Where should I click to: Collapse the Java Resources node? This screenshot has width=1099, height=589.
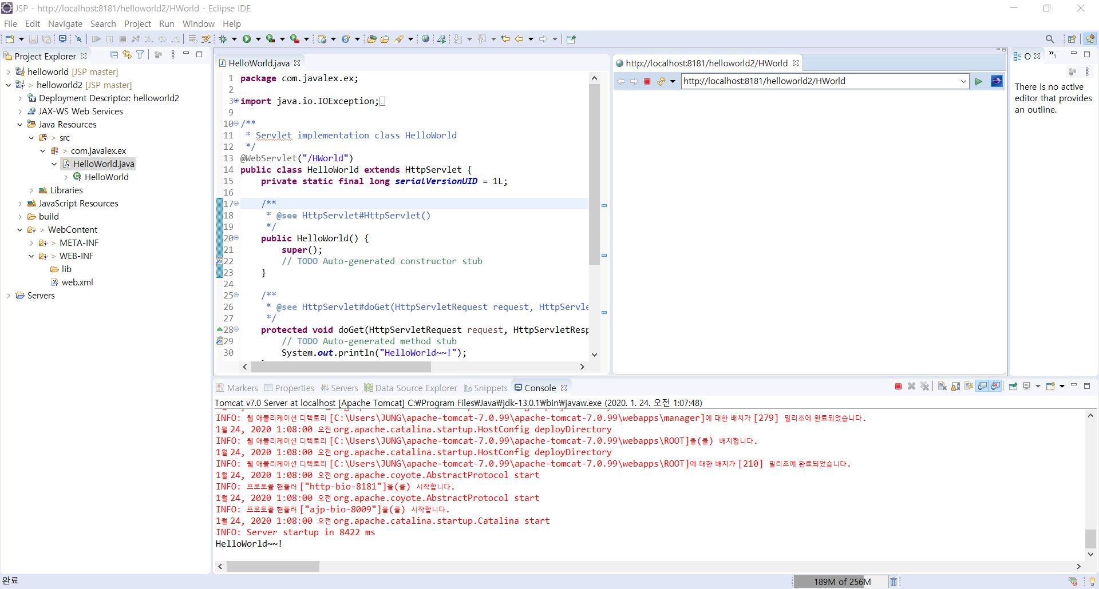(x=19, y=125)
